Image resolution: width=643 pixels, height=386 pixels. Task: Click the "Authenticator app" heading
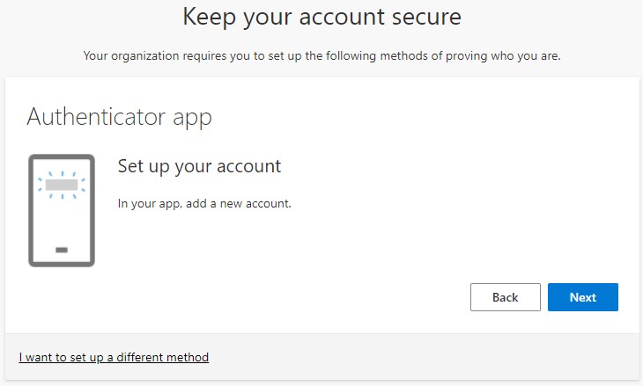(x=120, y=117)
